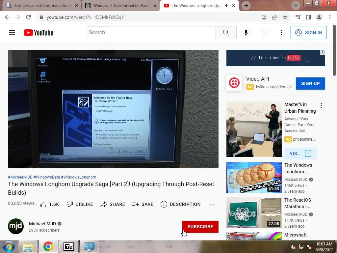Viewport: 337px width, 253px height.
Task: Open Windows Explorer from taskbar
Action: 28,246
